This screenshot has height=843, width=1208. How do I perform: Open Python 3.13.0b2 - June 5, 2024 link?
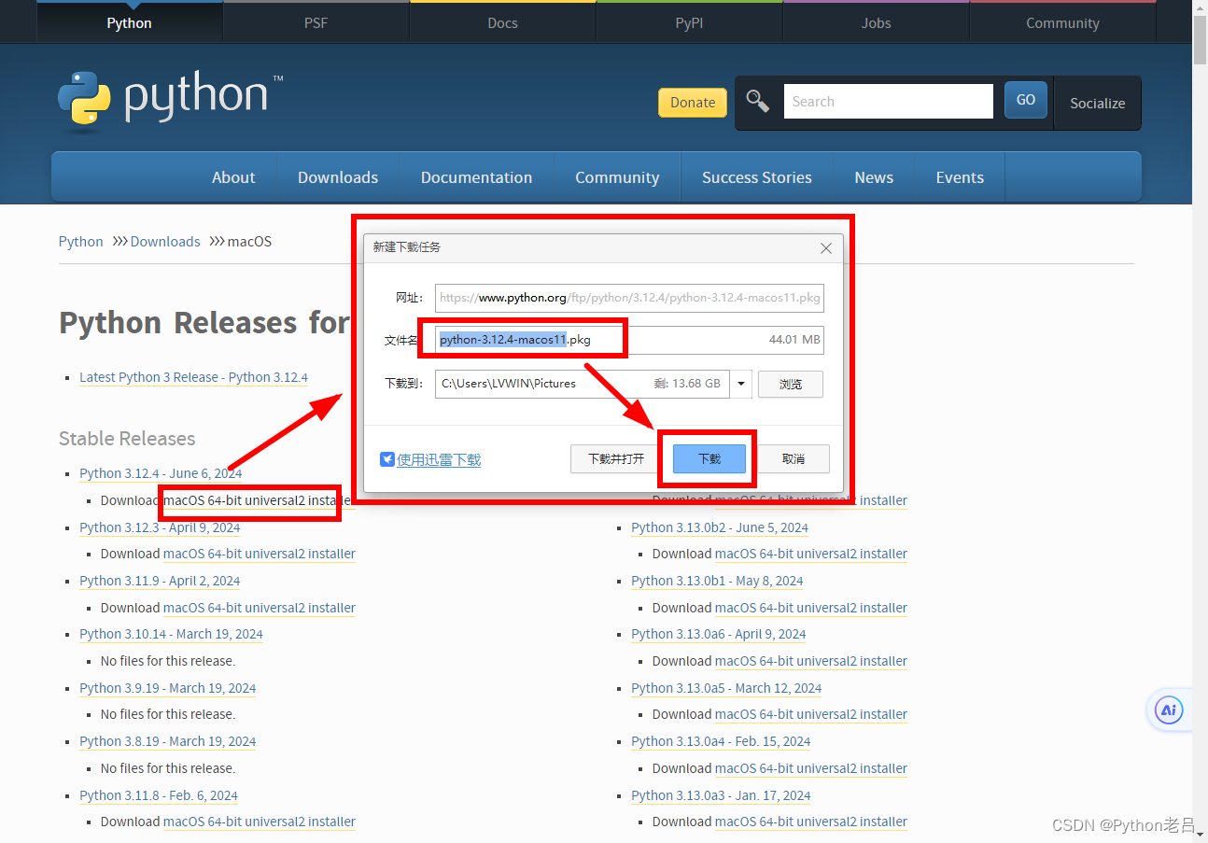pos(720,527)
